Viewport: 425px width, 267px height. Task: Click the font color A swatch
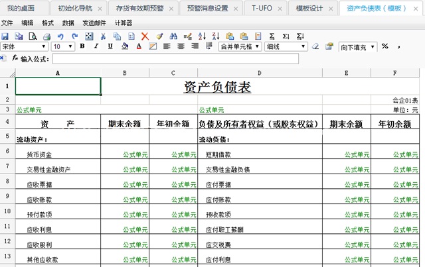(x=139, y=46)
